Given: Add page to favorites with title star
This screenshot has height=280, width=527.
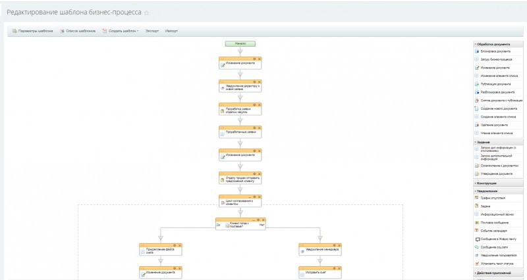Looking at the screenshot, I should (x=146, y=13).
